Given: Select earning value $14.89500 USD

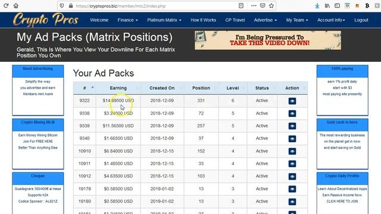Looking at the screenshot, I should click(118, 100).
